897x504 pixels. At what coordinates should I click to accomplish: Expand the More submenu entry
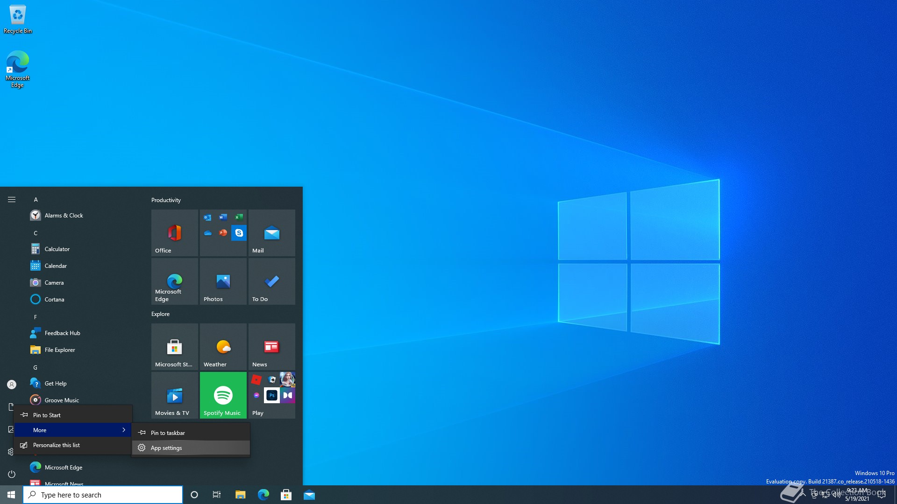[73, 430]
